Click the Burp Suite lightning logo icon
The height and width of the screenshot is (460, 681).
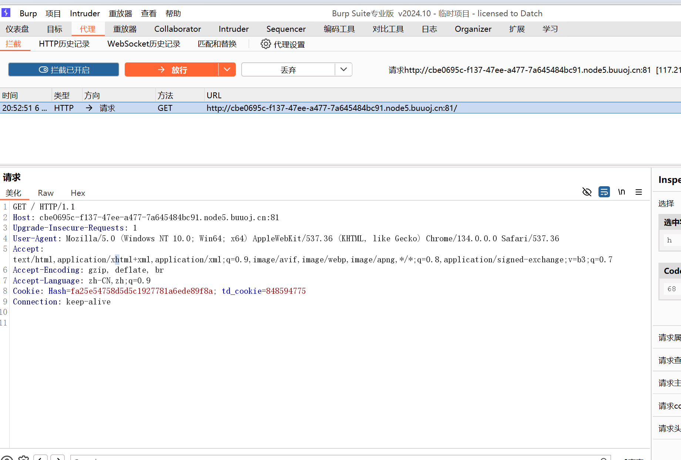(x=6, y=13)
